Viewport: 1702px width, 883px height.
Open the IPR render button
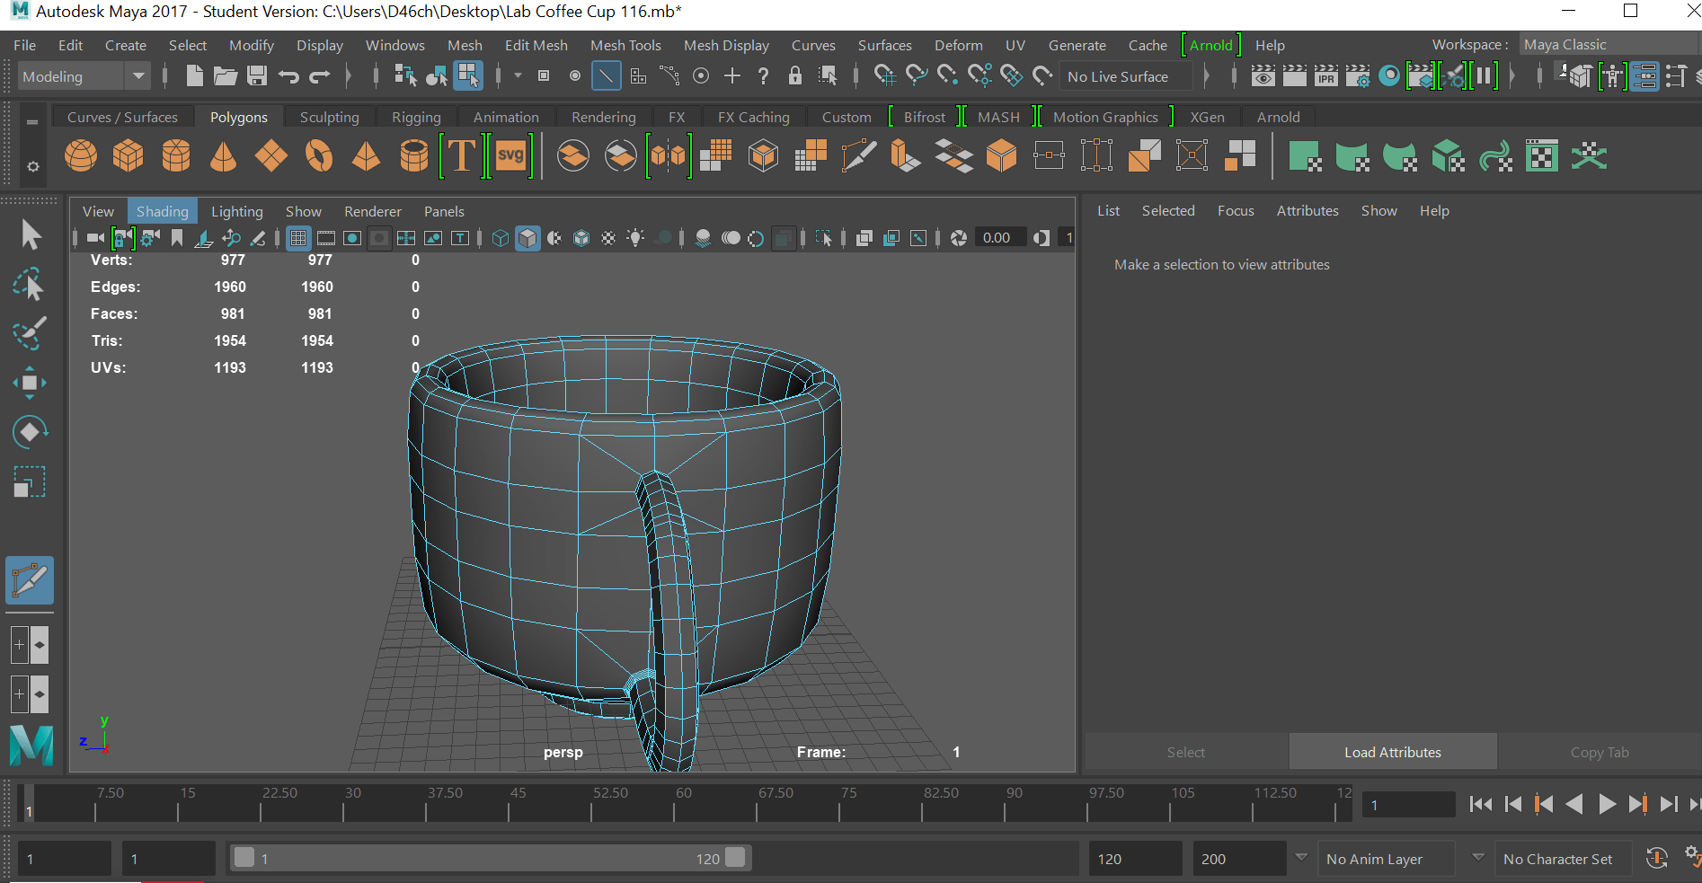[x=1325, y=77]
